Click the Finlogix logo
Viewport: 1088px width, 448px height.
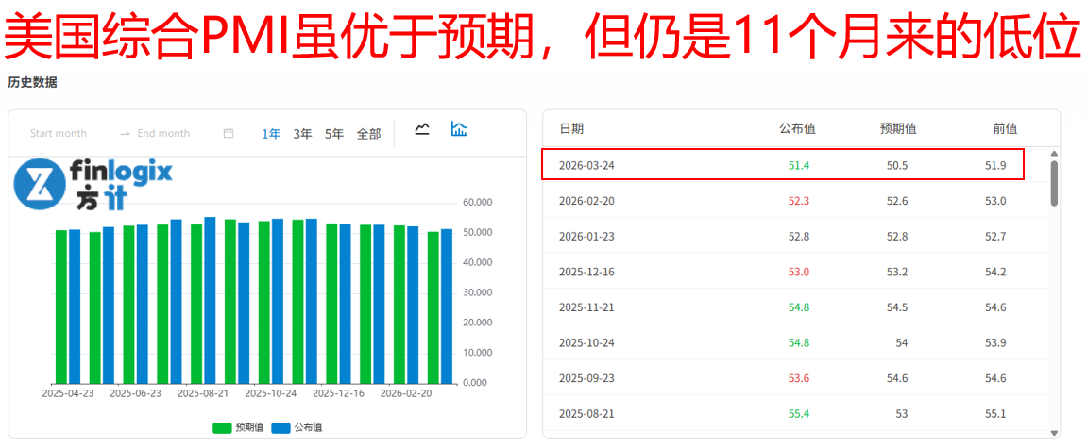[x=93, y=184]
